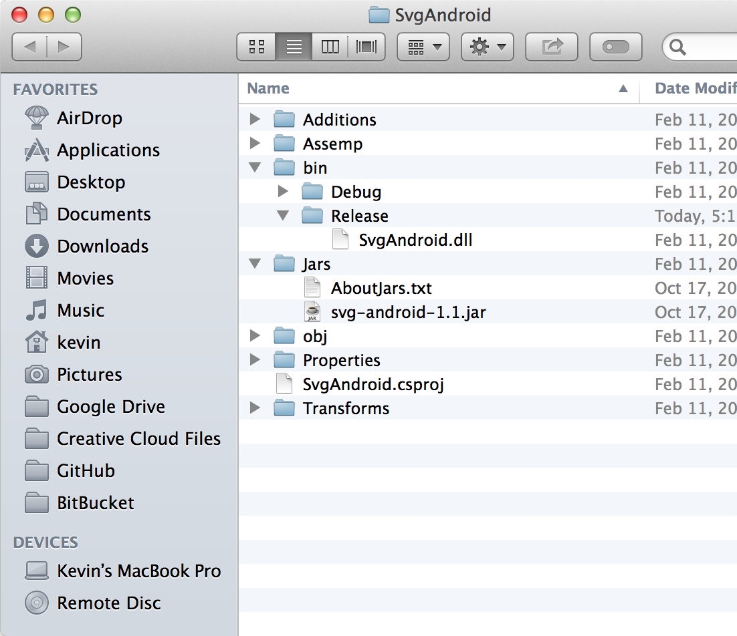Click the Edit Tags toolbar button
Screen dimensions: 737x636
pos(615,47)
